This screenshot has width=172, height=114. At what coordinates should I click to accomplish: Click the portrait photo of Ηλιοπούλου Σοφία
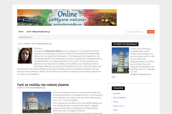click(x=25, y=56)
